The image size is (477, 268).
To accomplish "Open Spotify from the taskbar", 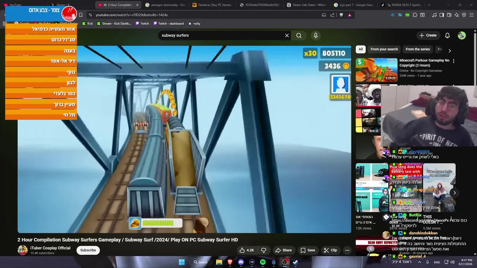I will click(263, 262).
